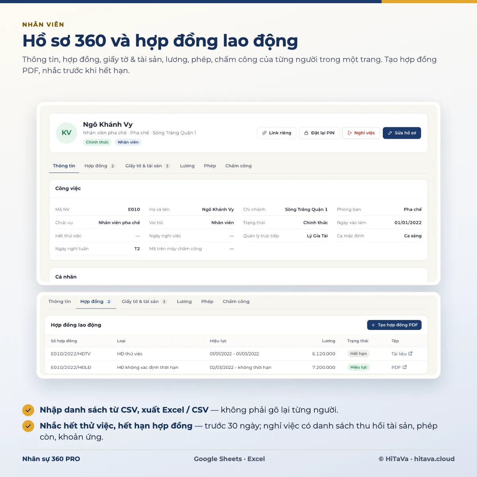Click HĐ không xác định thời hạn cell
The width and height of the screenshot is (477, 477).
pos(147,367)
